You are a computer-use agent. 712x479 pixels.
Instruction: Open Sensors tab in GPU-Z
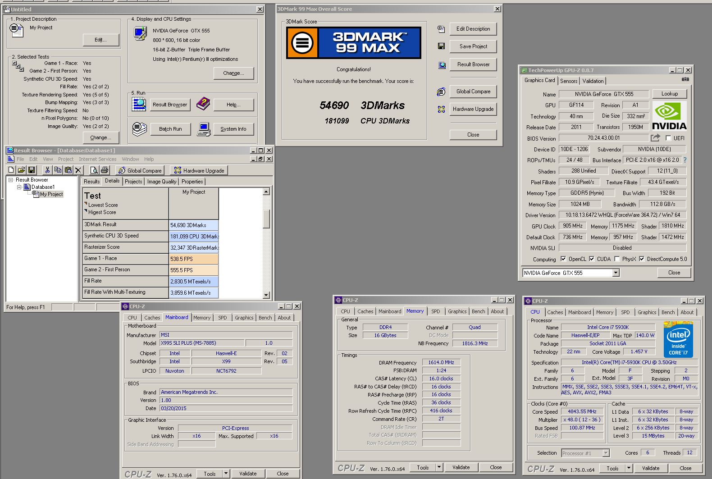(569, 81)
